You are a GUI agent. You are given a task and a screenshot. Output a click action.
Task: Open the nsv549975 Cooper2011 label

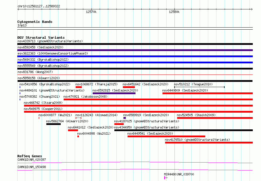pos(43,109)
